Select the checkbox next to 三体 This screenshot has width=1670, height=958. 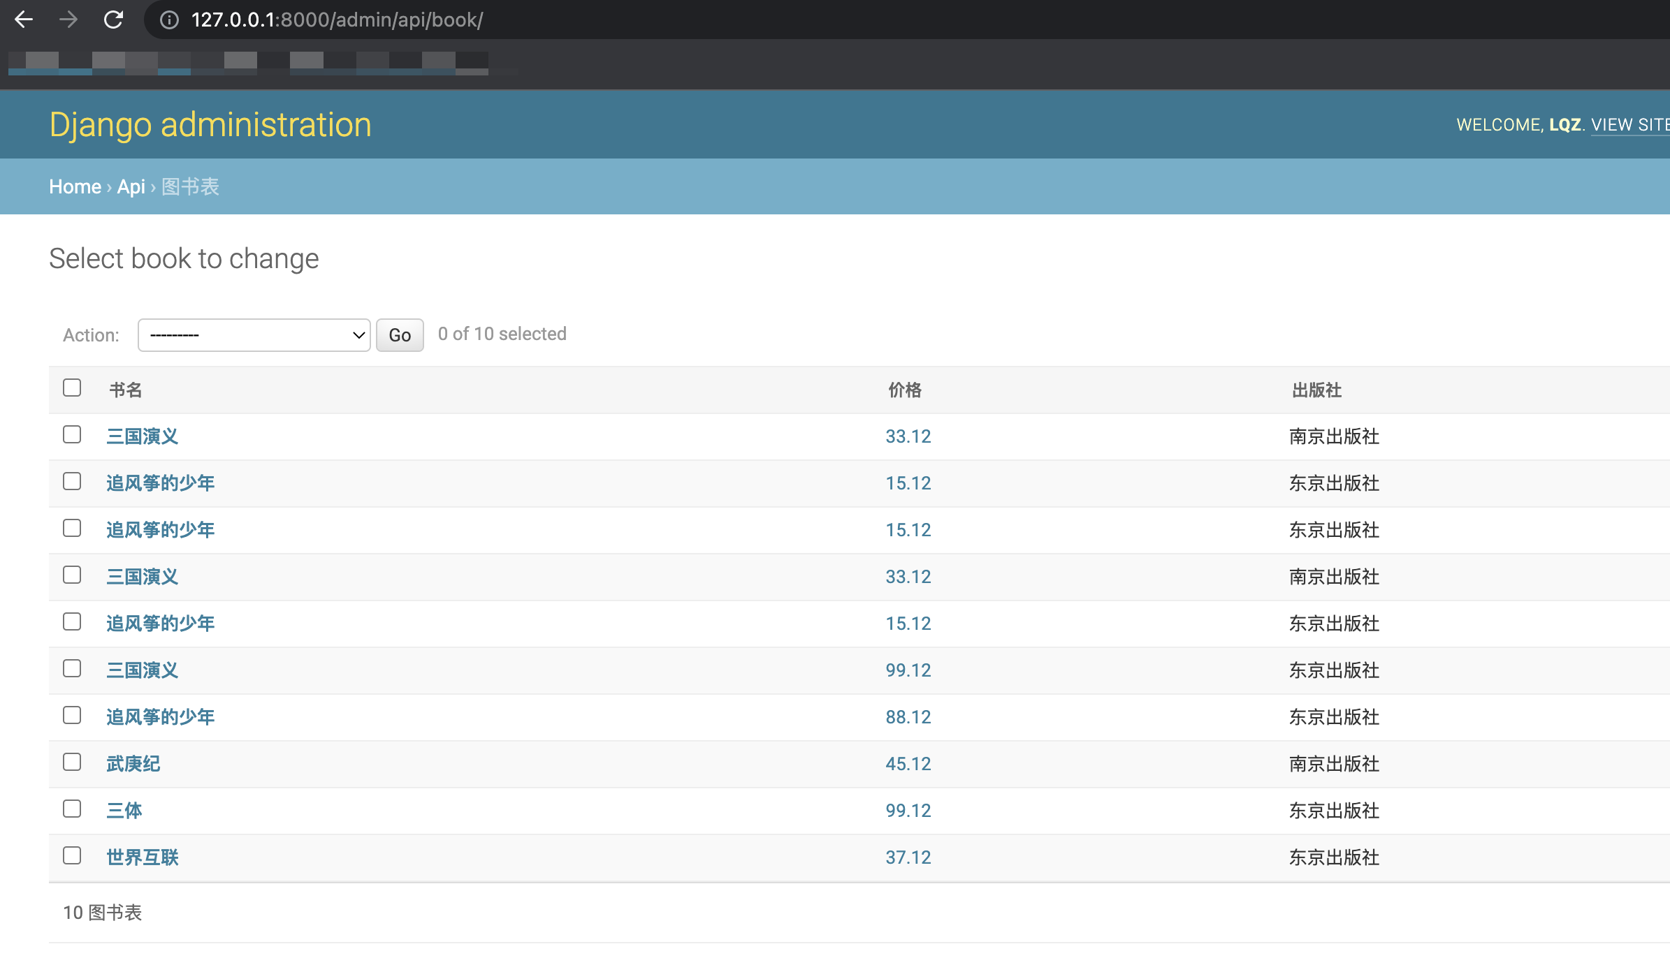(72, 809)
